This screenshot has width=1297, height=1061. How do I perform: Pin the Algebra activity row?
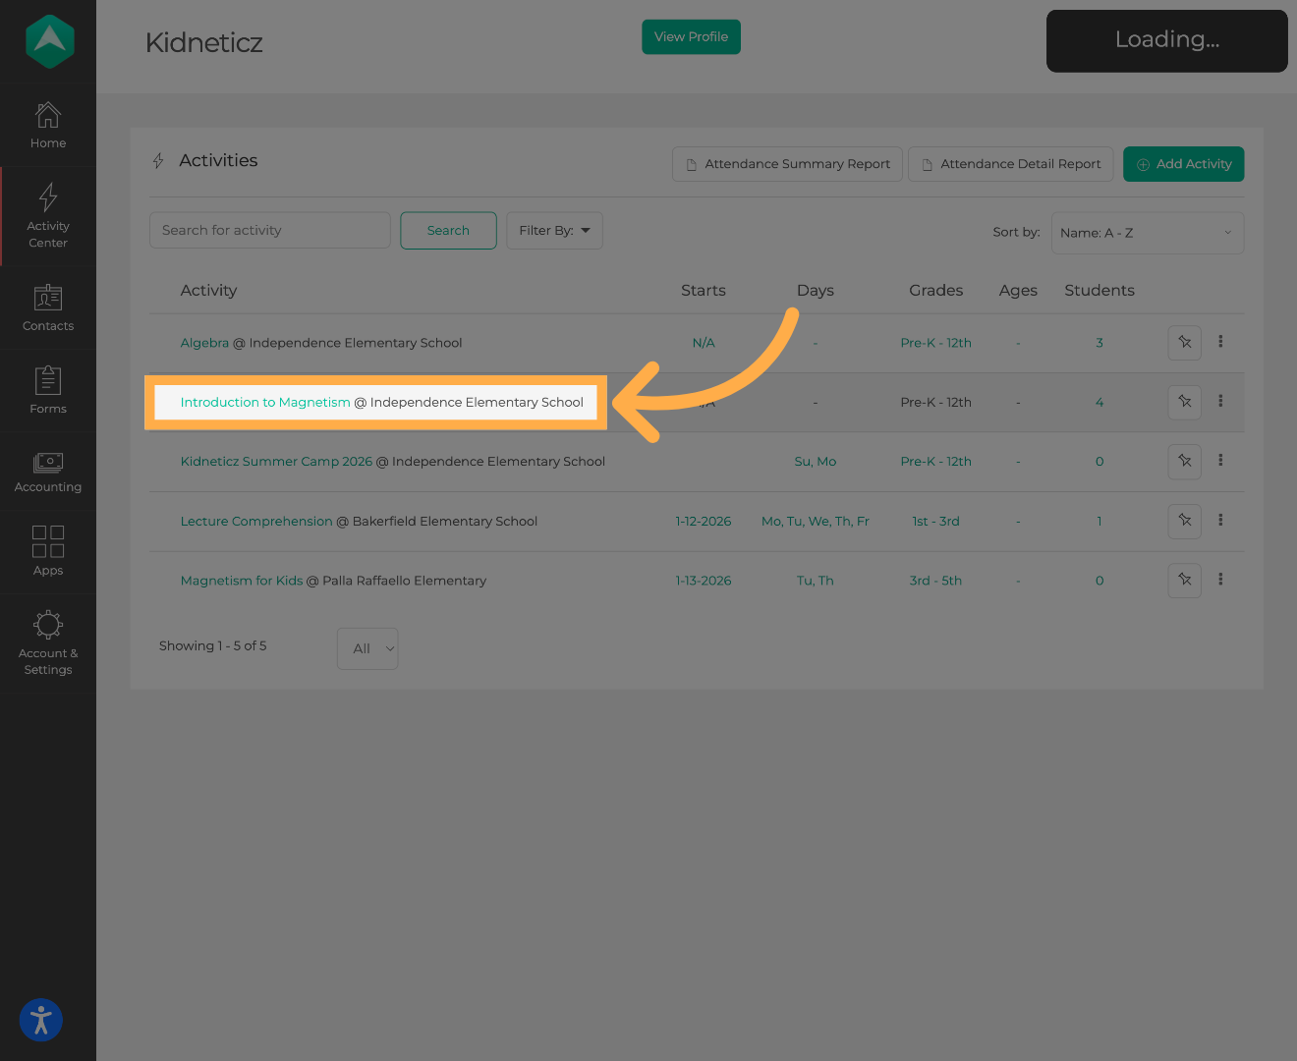click(1184, 343)
